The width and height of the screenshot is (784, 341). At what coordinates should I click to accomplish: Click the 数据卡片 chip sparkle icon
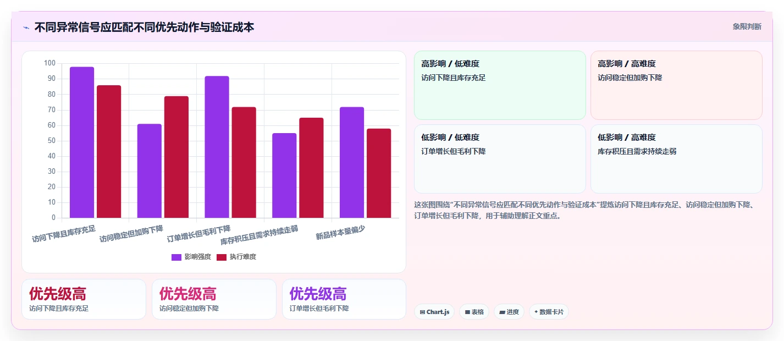[536, 312]
